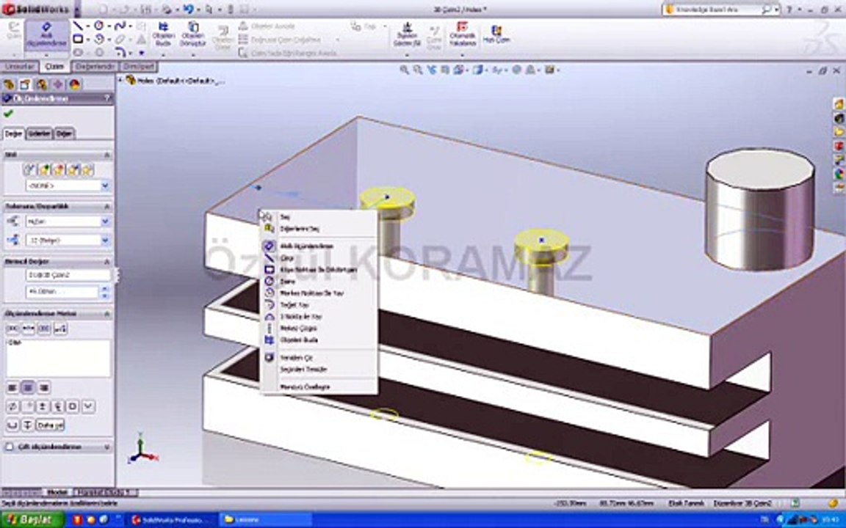Collapse the Ölçümlendirme Metni section
This screenshot has width=846, height=528.
point(106,314)
